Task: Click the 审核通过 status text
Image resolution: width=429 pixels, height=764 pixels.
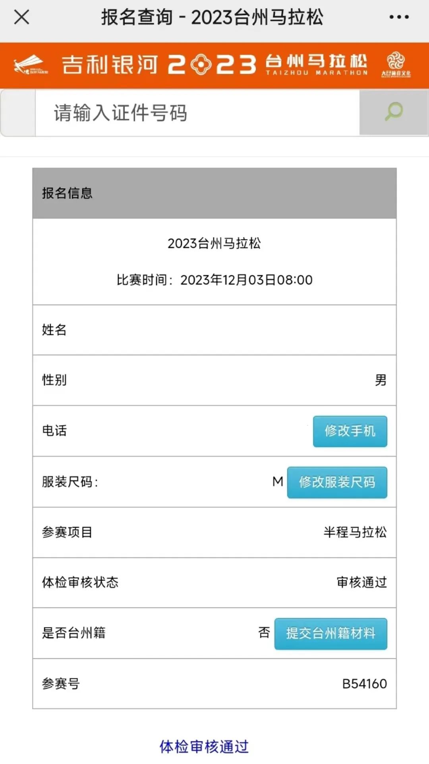Action: pos(361,582)
